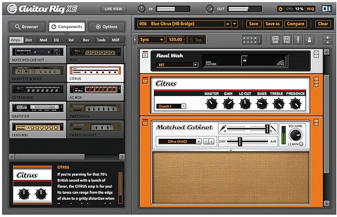
Task: Adjust the Citrus BASS knob
Action: tap(262, 103)
